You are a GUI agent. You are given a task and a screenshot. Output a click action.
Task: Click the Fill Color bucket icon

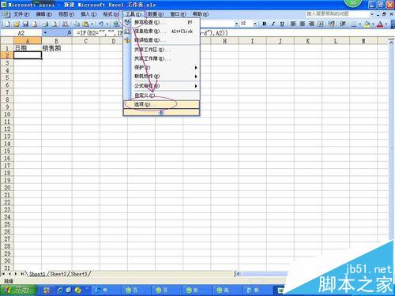tap(367, 24)
